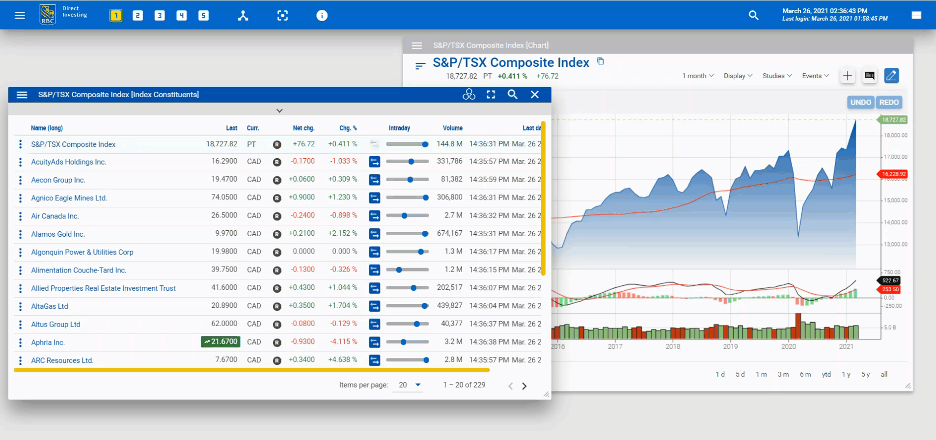Viewport: 936px width, 440px height.
Task: Click the vertical scrollbar of Index Constituents table
Action: tap(544, 198)
